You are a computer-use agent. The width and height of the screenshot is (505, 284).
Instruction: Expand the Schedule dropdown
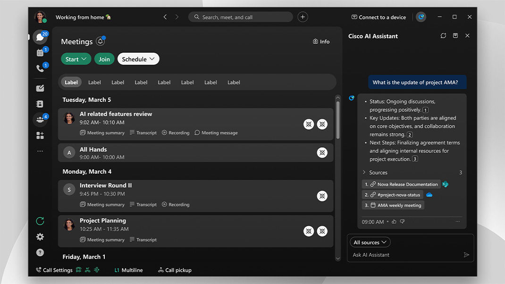(138, 59)
